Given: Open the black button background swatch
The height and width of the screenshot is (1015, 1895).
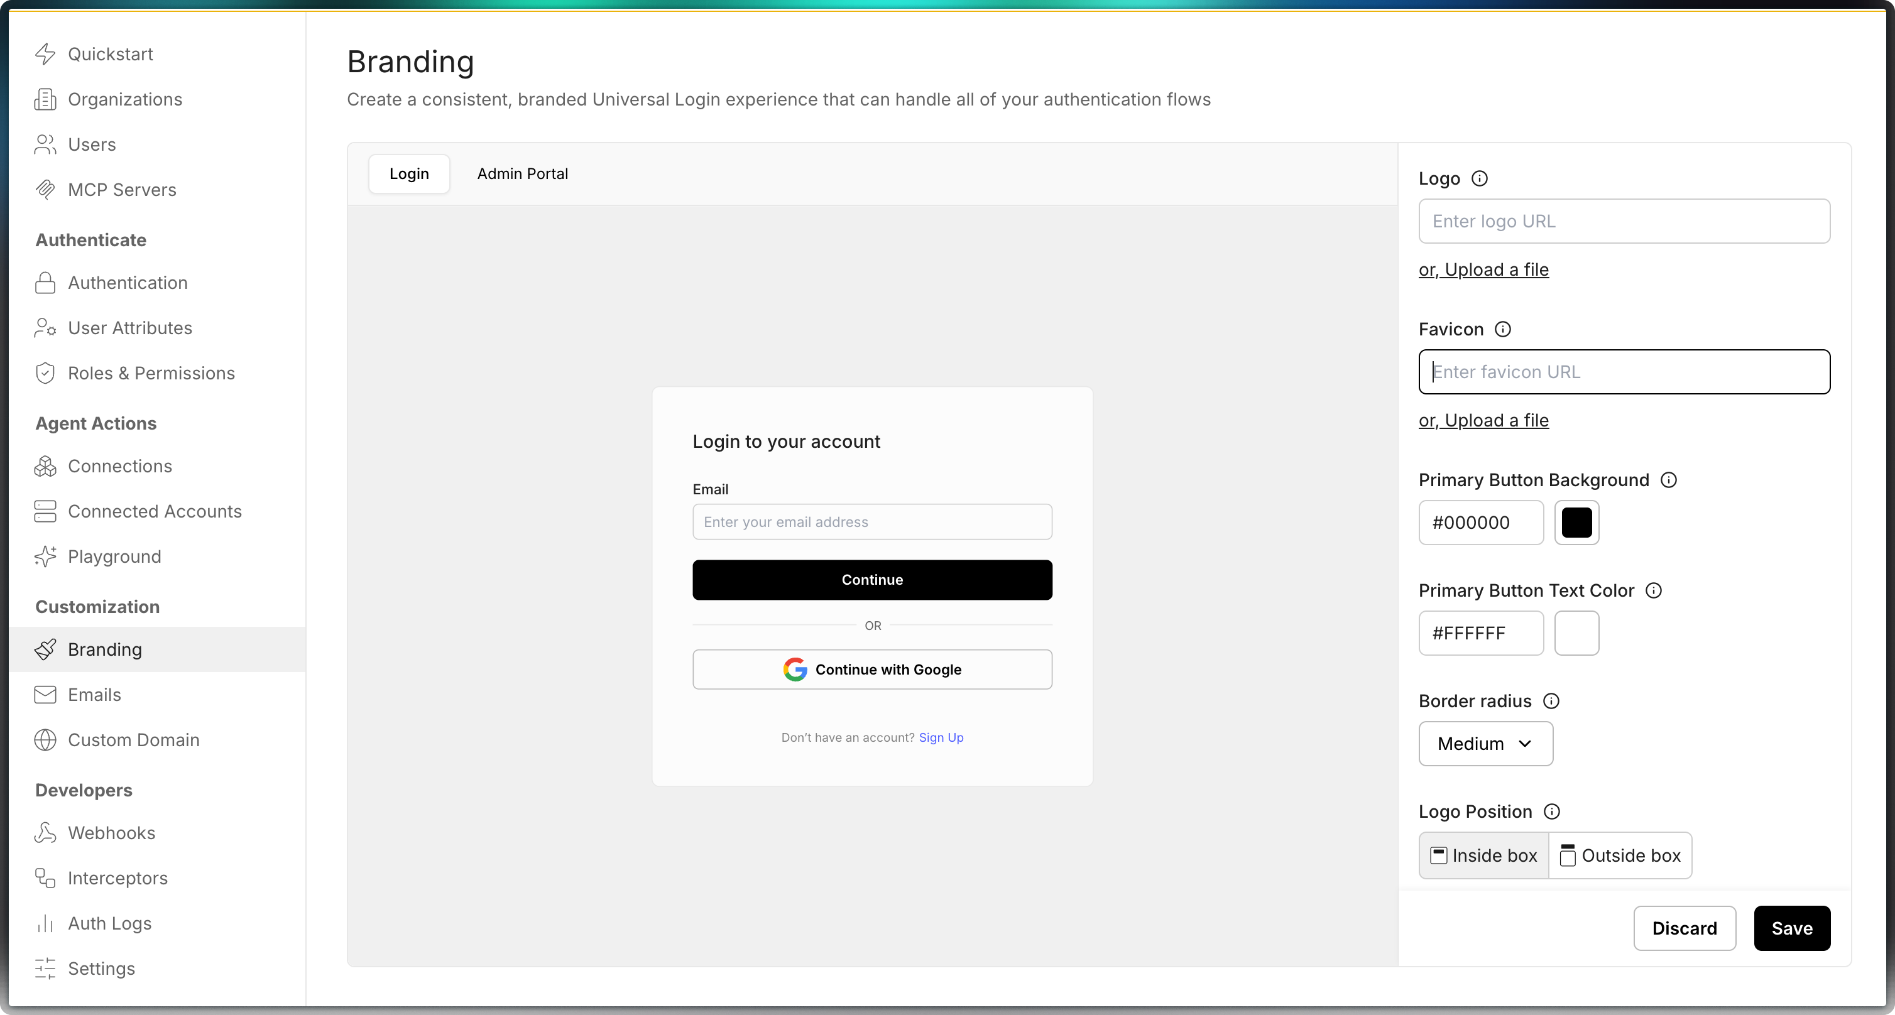Looking at the screenshot, I should [1576, 523].
